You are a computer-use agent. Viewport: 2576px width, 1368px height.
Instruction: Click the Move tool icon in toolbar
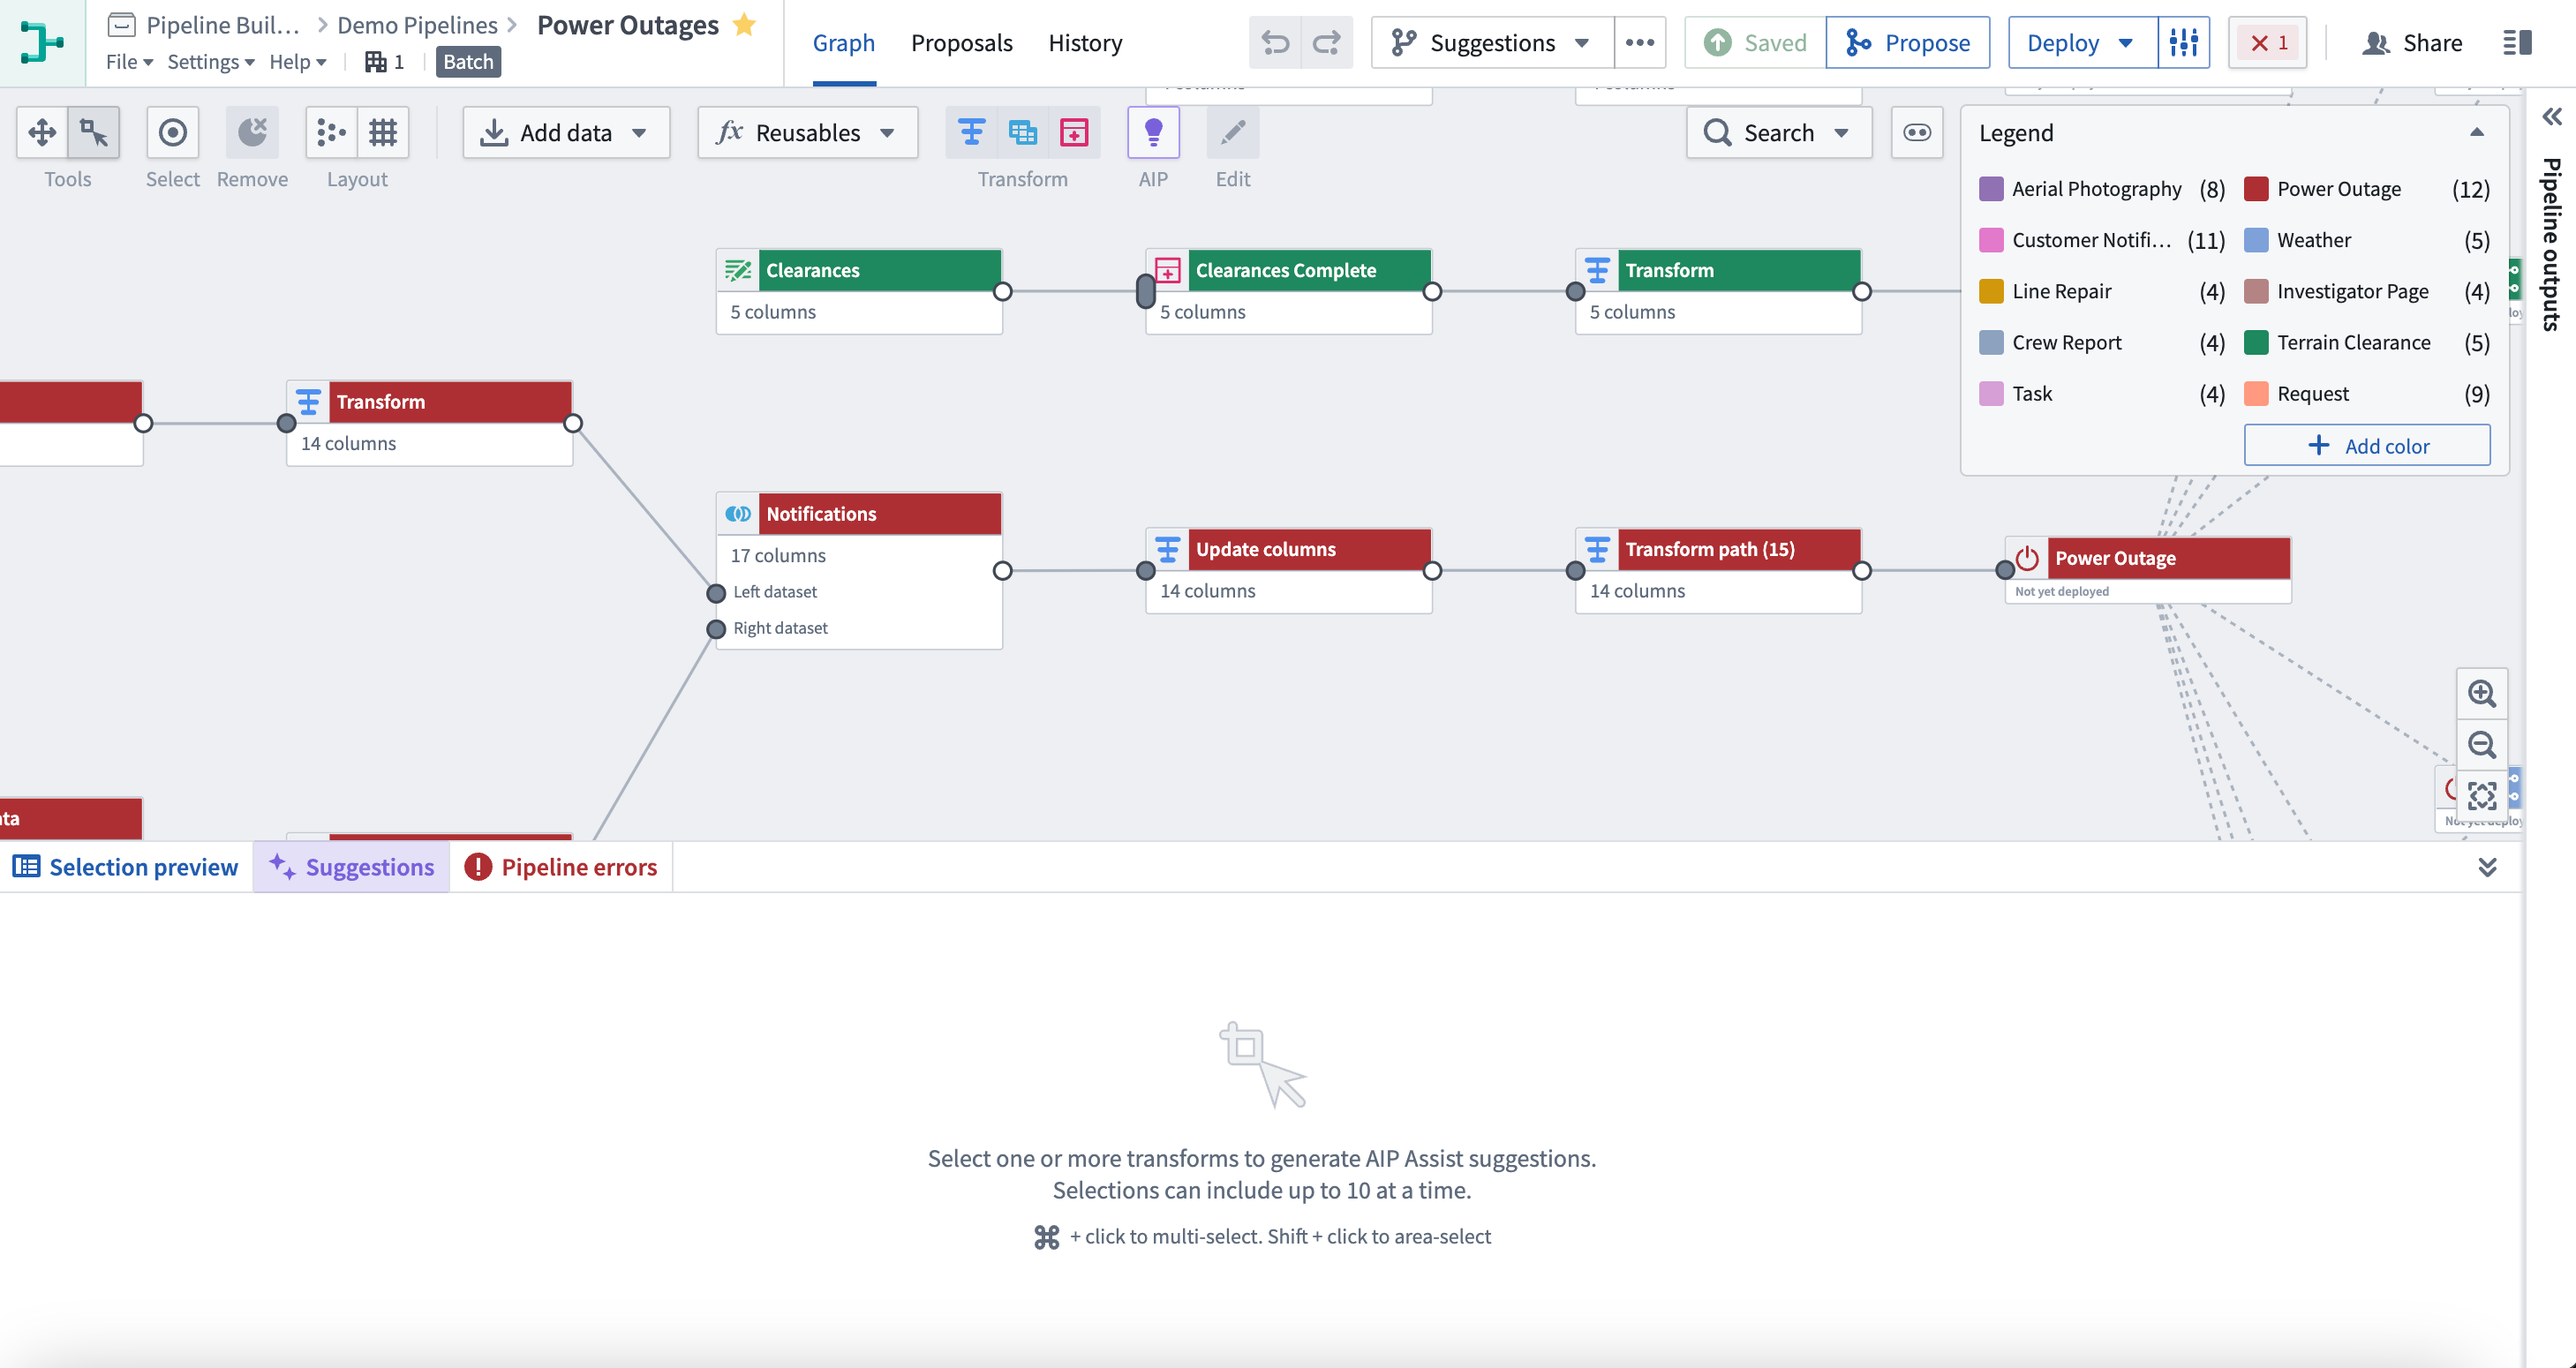[x=42, y=132]
